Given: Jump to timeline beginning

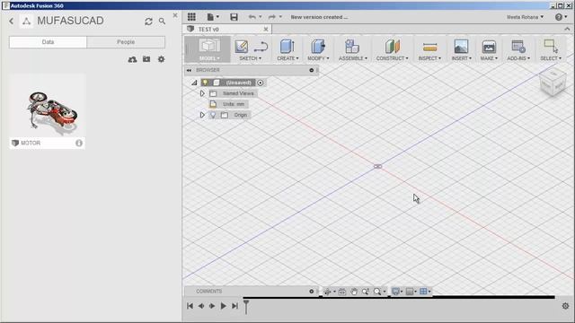Looking at the screenshot, I should point(190,306).
